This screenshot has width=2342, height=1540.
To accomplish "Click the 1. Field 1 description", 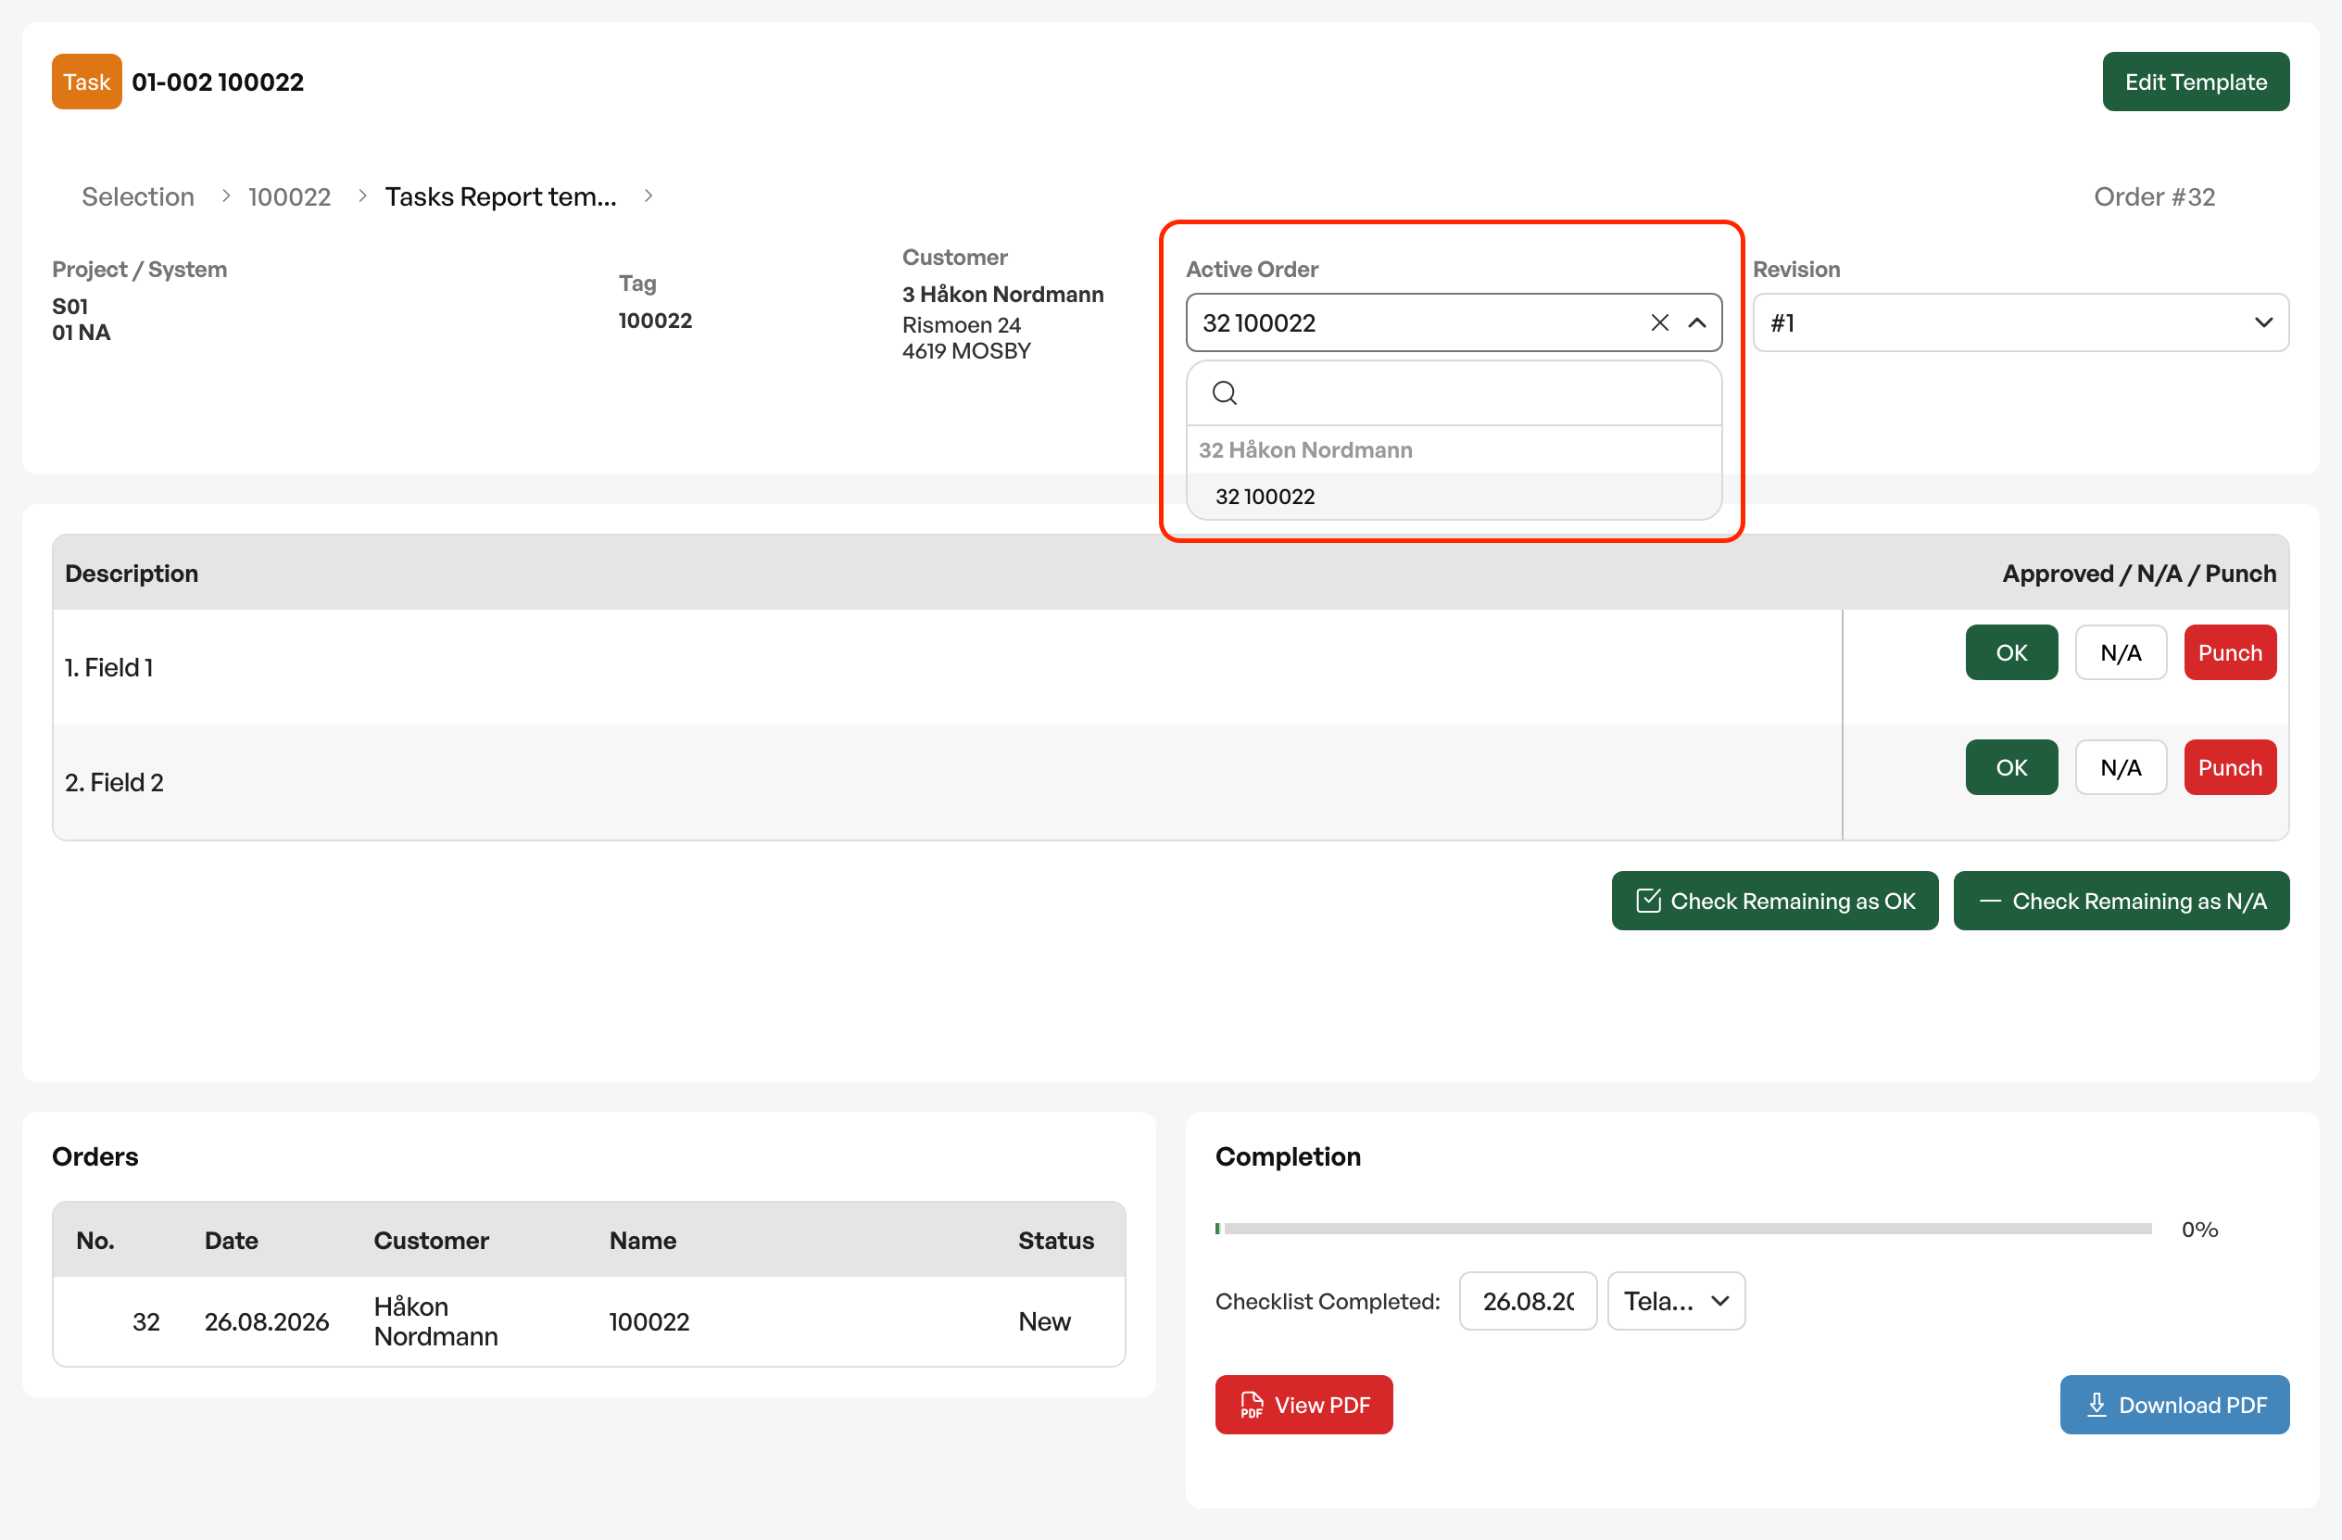I will click(x=109, y=667).
